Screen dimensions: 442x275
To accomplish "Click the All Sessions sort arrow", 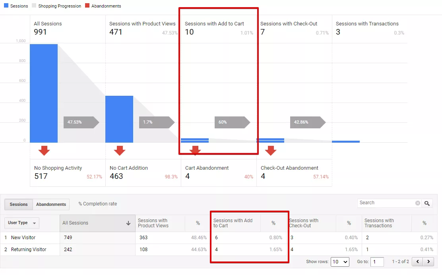I will click(x=128, y=223).
